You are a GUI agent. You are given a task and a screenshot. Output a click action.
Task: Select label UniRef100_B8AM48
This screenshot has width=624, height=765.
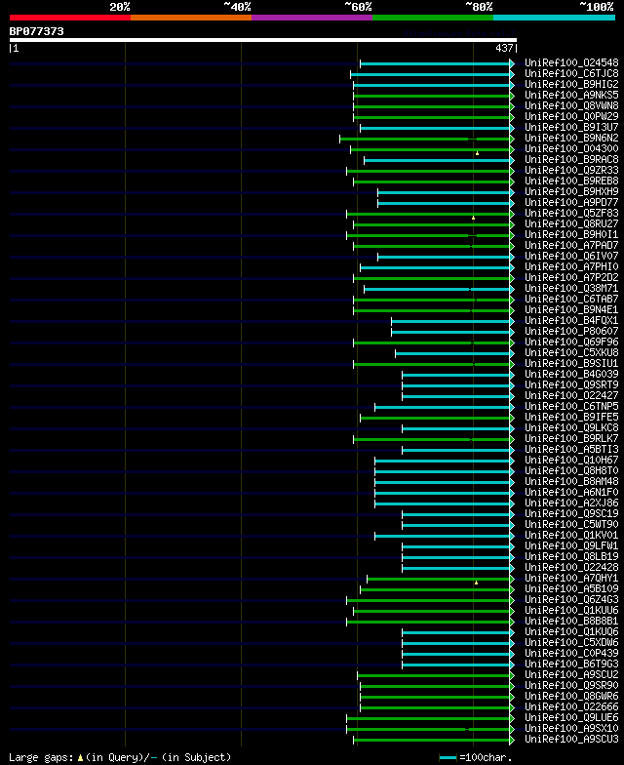tap(571, 482)
